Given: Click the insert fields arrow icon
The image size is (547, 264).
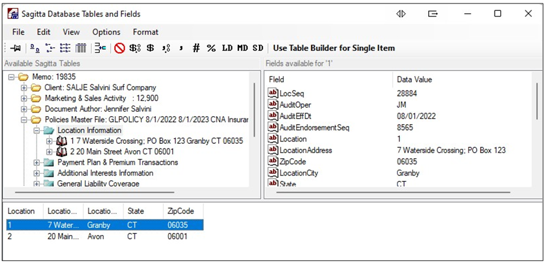Looking at the screenshot, I should coord(100,49).
